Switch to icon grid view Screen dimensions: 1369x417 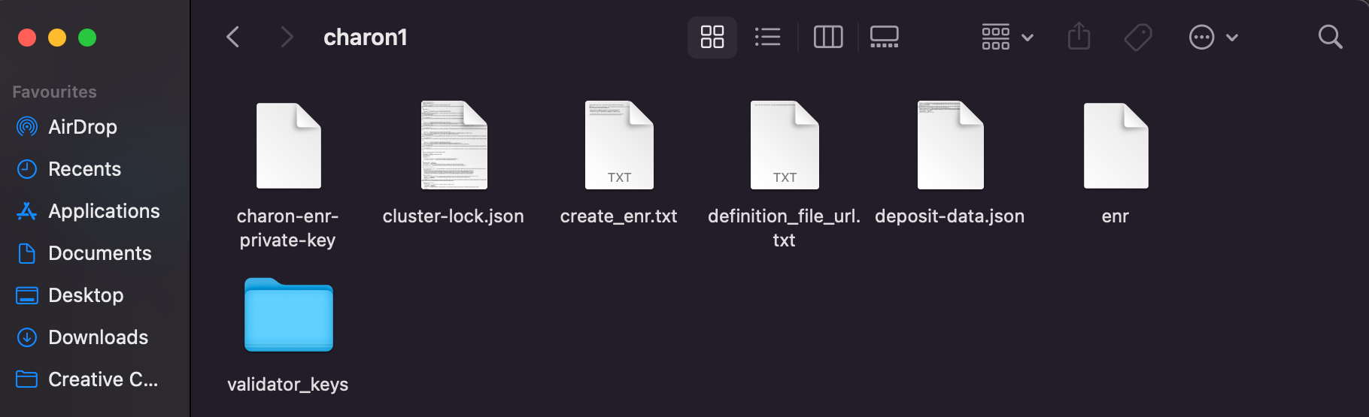pos(712,37)
